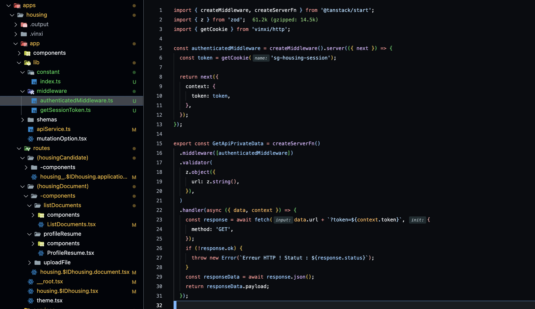Select the -components folder under (housingCandidate)
The image size is (535, 309).
click(x=71, y=167)
